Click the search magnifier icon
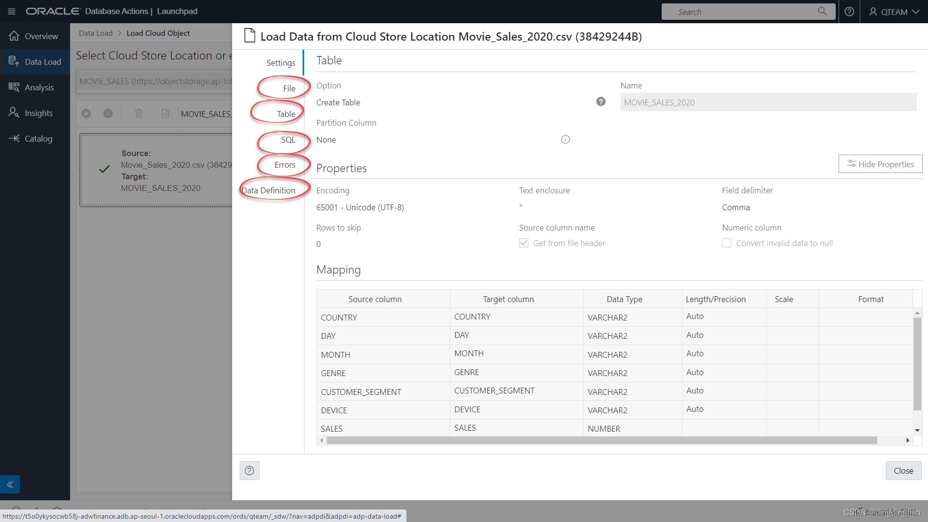This screenshot has height=522, width=928. [822, 11]
